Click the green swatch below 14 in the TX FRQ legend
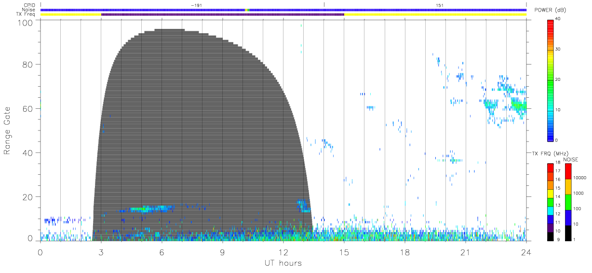The image size is (592, 273). [550, 202]
